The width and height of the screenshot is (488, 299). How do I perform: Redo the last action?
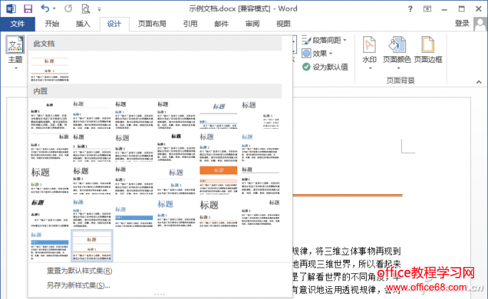[x=68, y=9]
